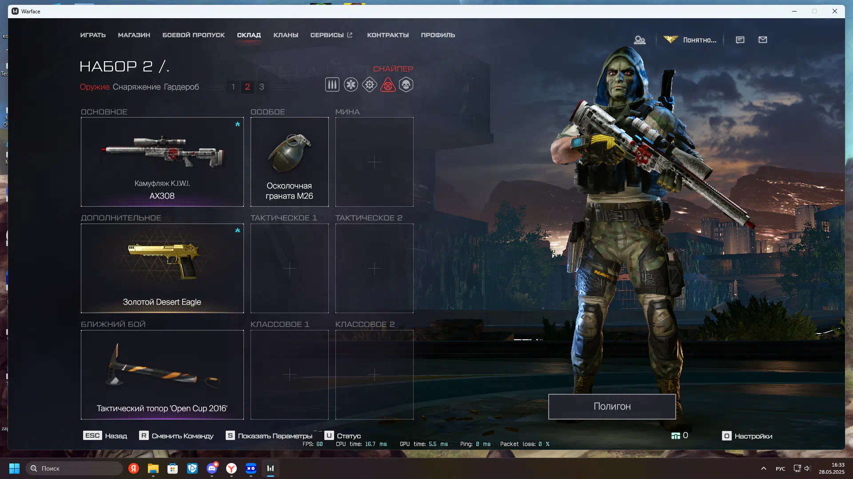
Task: Open Yandex Browser in taskbar
Action: 231,468
